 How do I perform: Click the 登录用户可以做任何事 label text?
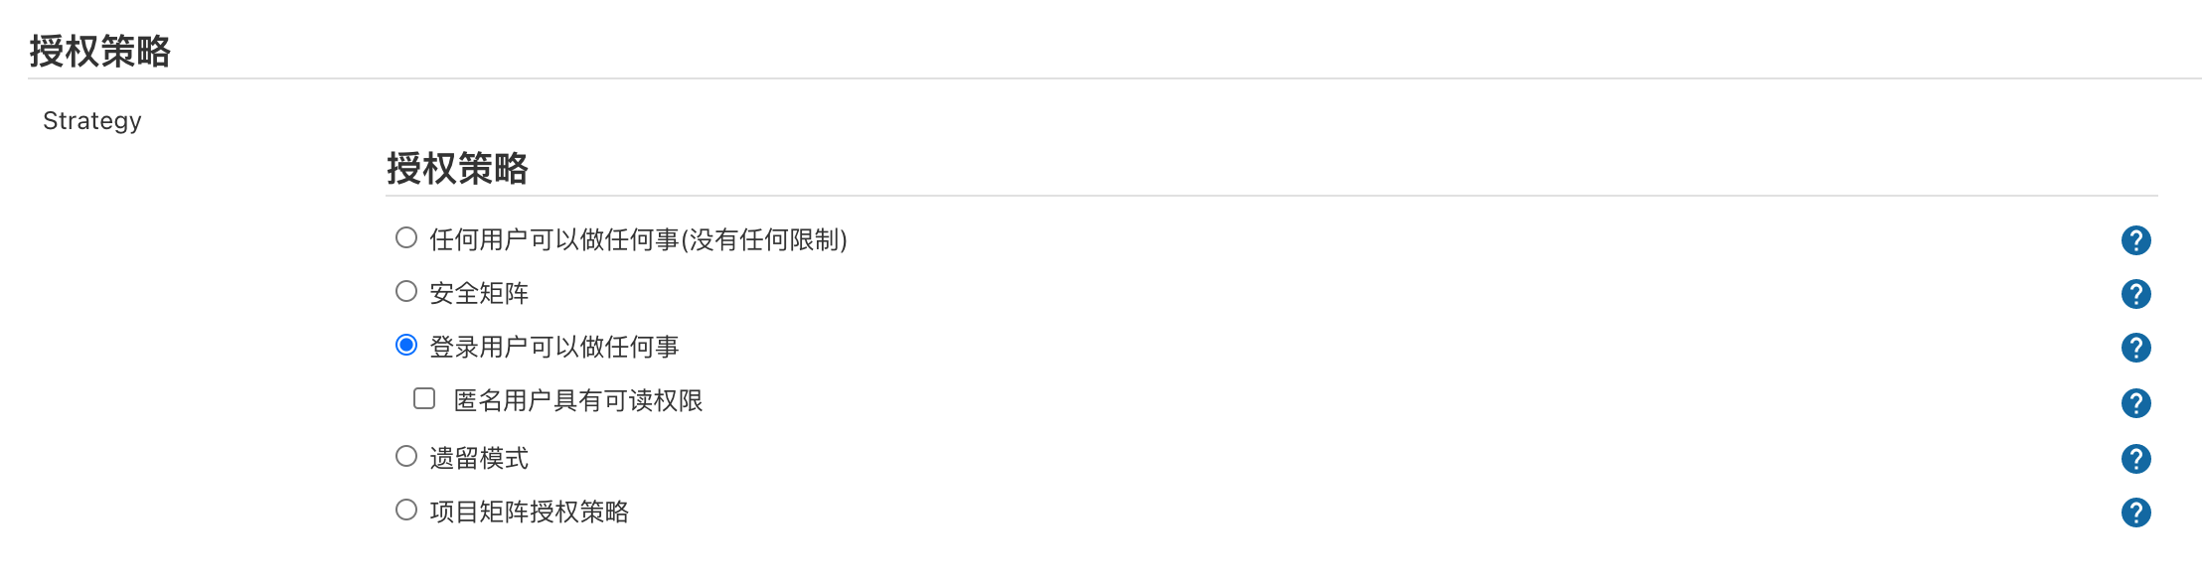554,347
